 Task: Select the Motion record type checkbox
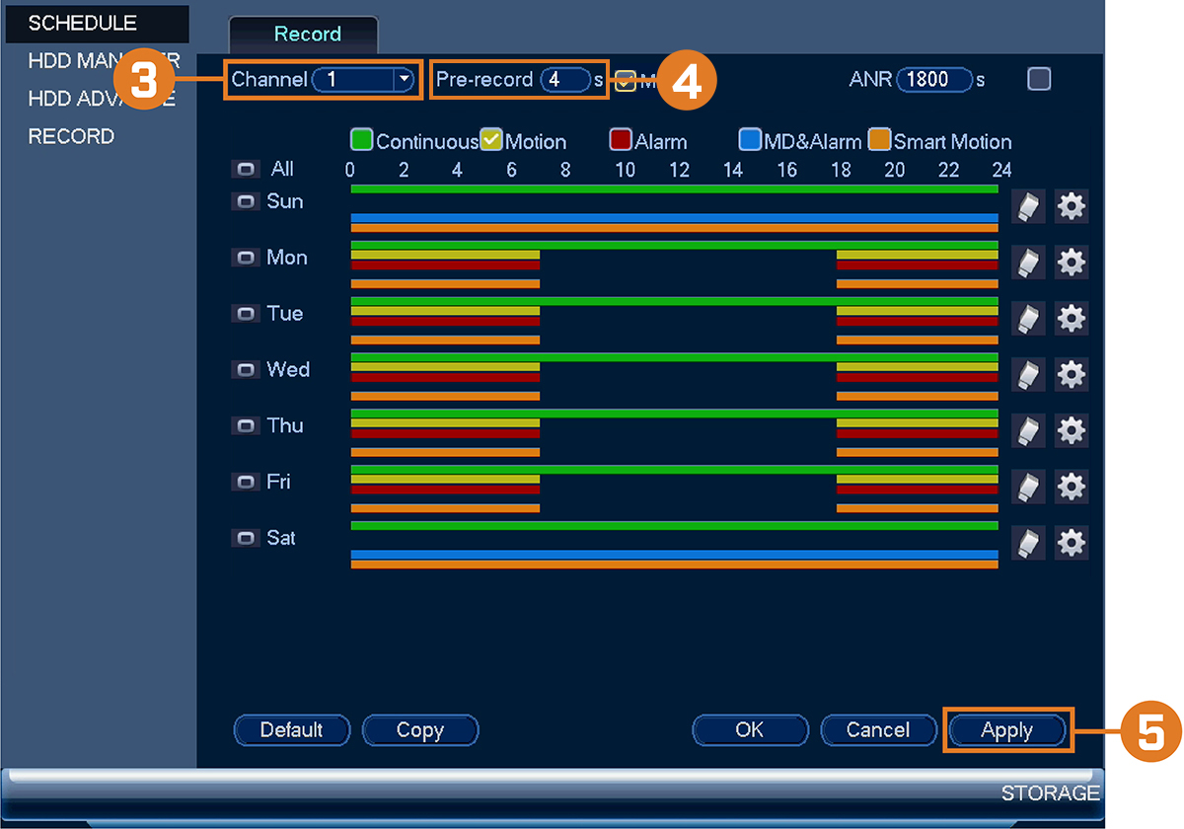[x=491, y=139]
